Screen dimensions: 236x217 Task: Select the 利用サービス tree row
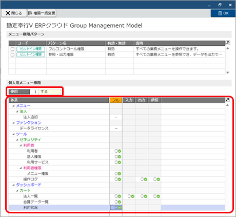59,162
